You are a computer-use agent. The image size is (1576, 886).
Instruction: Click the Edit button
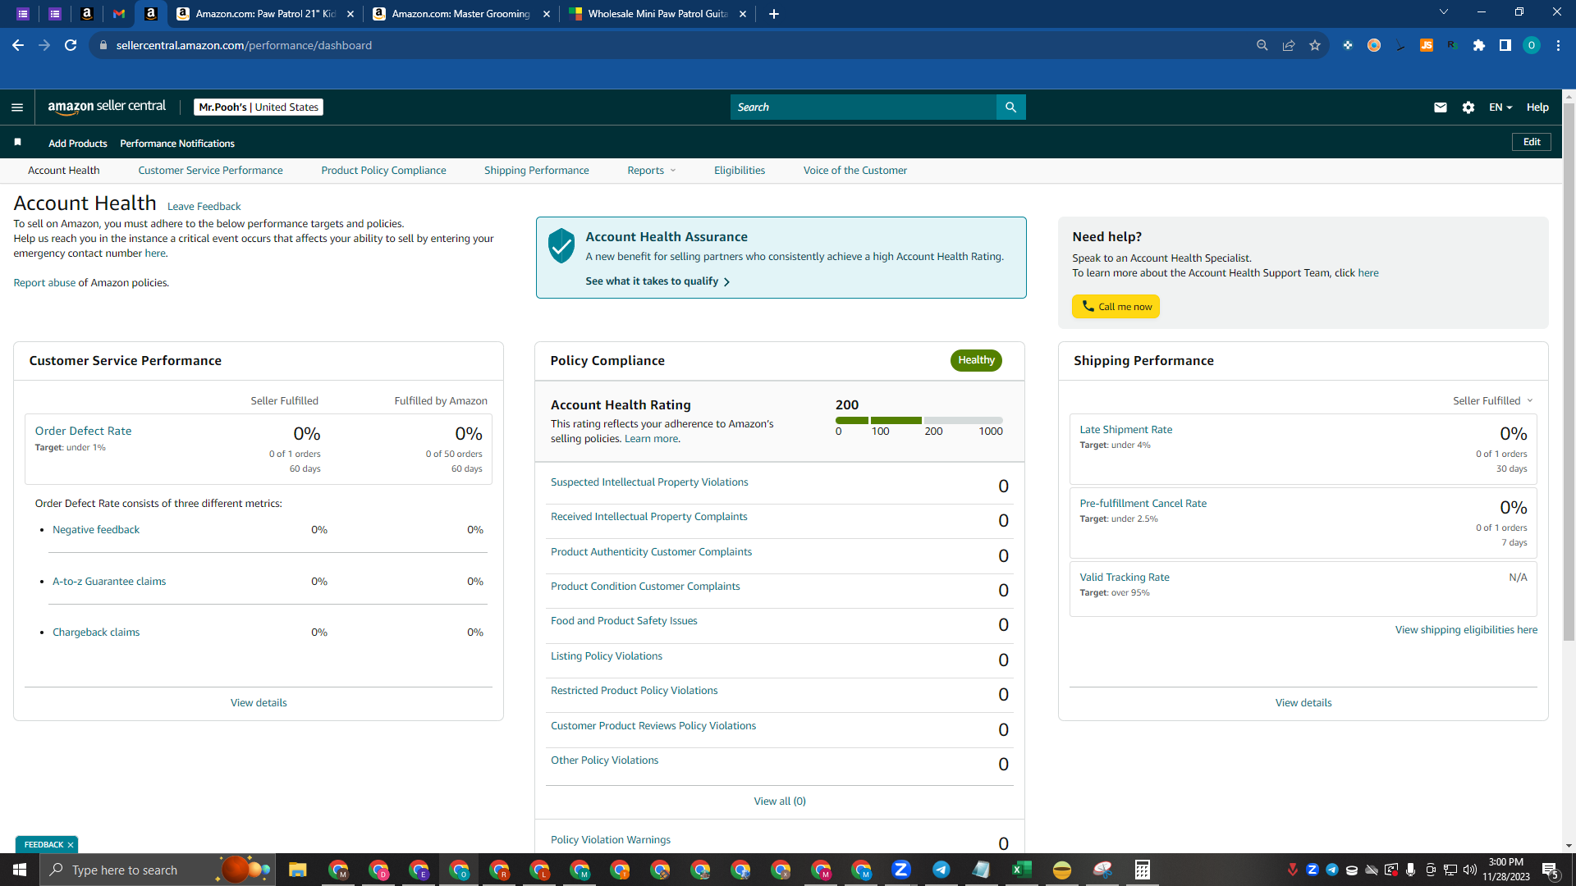[1532, 142]
